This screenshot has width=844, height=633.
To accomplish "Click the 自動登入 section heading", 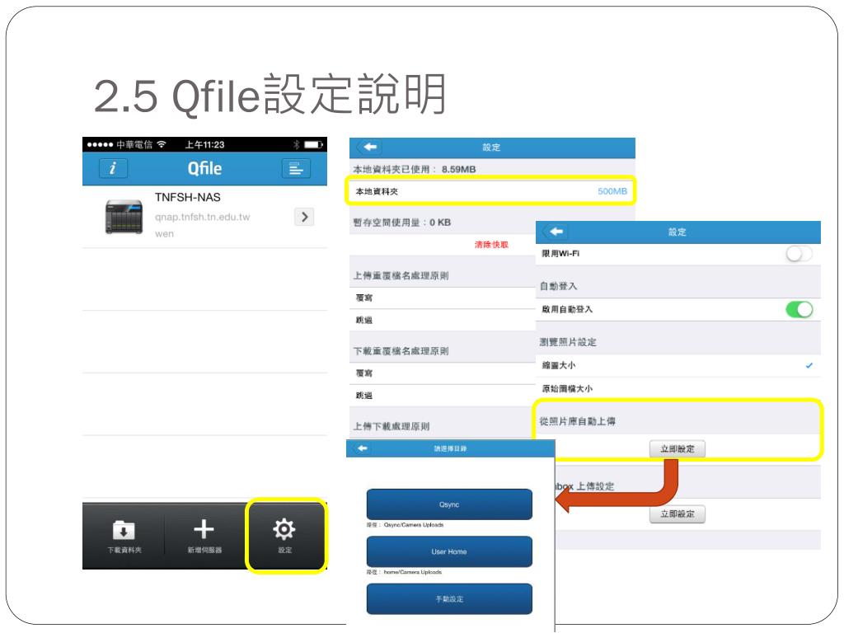I will click(x=558, y=286).
